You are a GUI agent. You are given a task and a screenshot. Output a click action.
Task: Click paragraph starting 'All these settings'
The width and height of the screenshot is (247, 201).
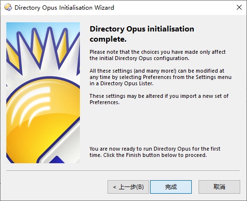point(160,77)
